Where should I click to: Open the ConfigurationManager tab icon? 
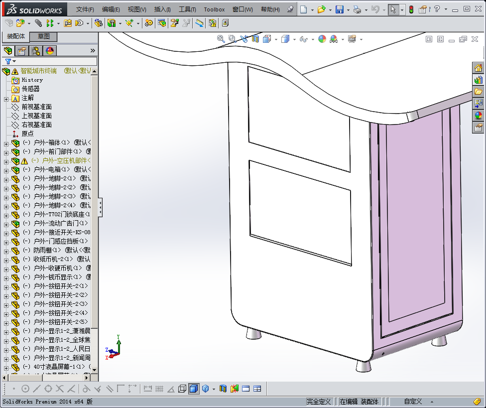click(36, 50)
